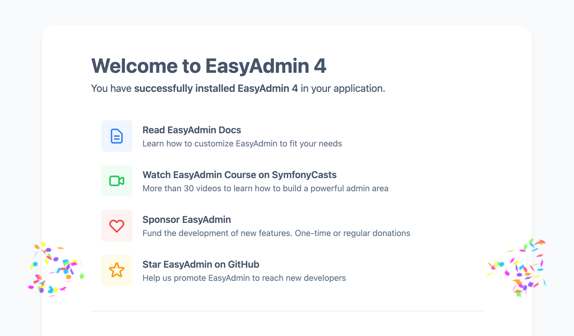This screenshot has width=574, height=336.
Task: Click the Welcome to EasyAdmin 4 heading
Action: (x=209, y=66)
